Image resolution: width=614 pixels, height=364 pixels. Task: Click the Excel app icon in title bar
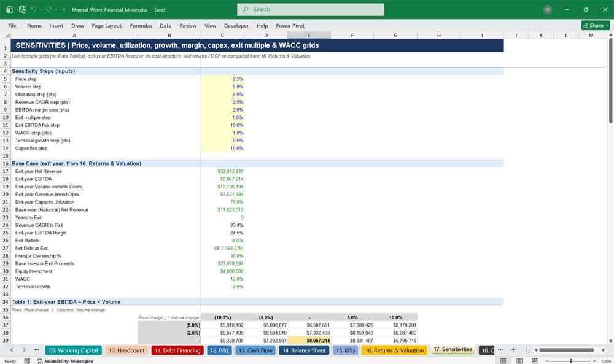click(x=9, y=9)
